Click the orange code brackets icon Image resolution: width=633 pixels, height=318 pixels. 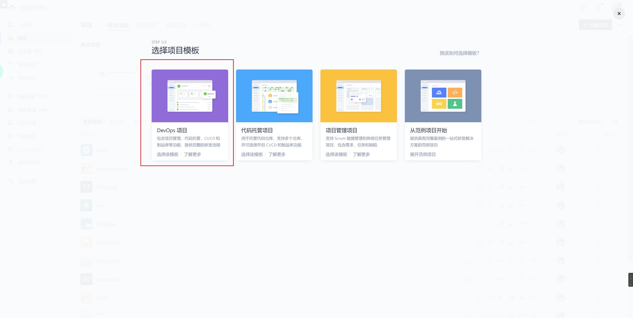point(455,93)
